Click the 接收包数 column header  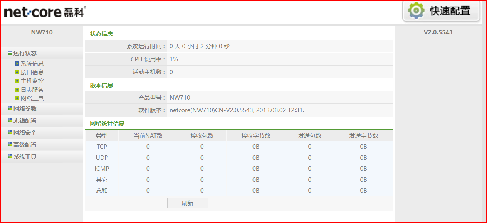(x=202, y=136)
